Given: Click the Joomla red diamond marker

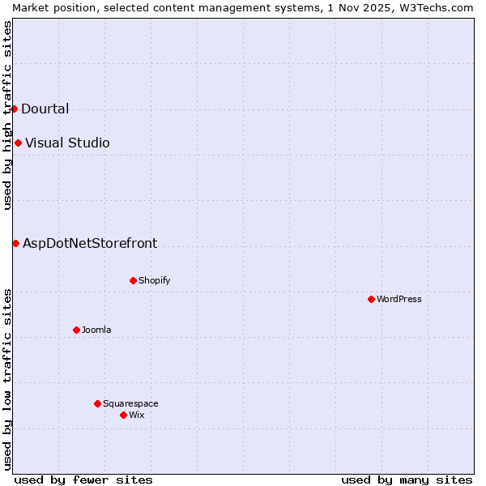Looking at the screenshot, I should (76, 330).
